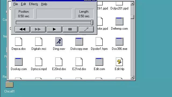The height and width of the screenshot is (97, 172).
Task: Click the Position readout box
Action: 24,14
